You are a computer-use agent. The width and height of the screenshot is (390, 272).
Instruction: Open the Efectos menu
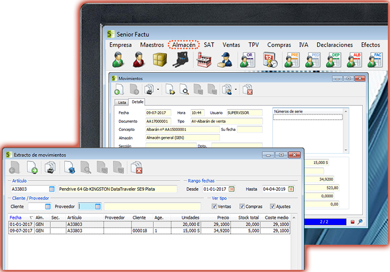coord(370,45)
